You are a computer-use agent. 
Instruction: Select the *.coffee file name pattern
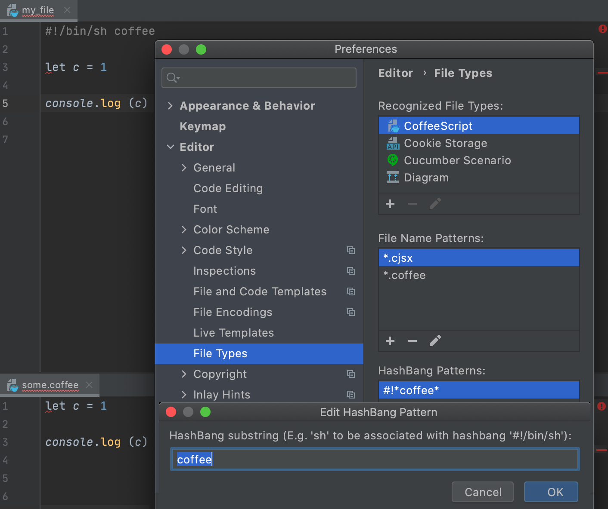pyautogui.click(x=479, y=275)
